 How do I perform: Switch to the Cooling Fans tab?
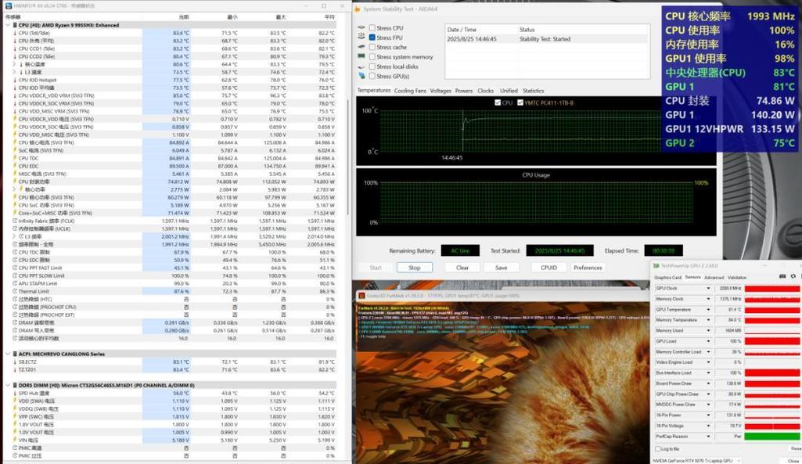[410, 91]
